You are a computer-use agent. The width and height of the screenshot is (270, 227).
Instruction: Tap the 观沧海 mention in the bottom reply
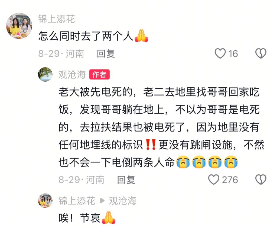click(123, 201)
